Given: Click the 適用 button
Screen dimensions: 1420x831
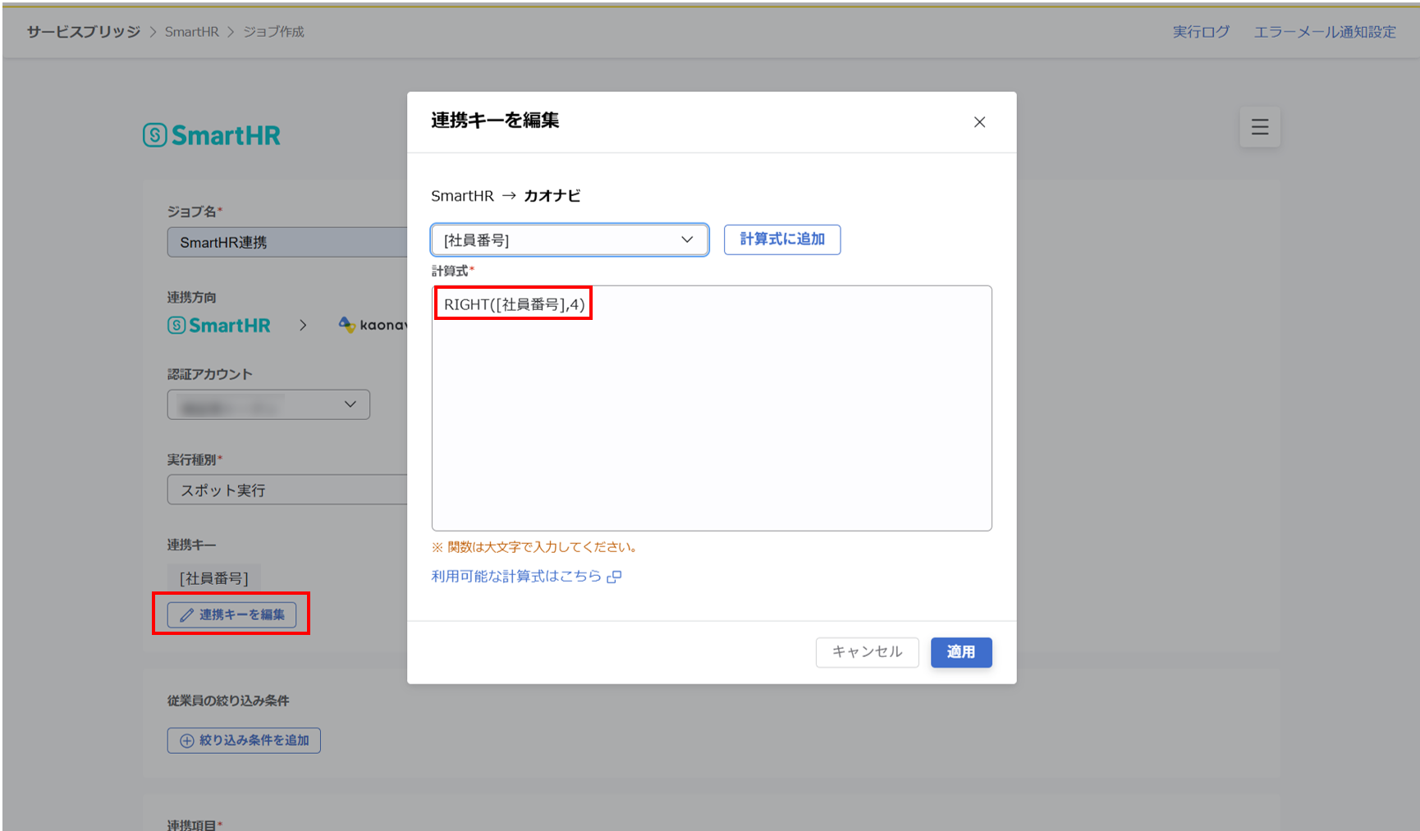Looking at the screenshot, I should [961, 652].
